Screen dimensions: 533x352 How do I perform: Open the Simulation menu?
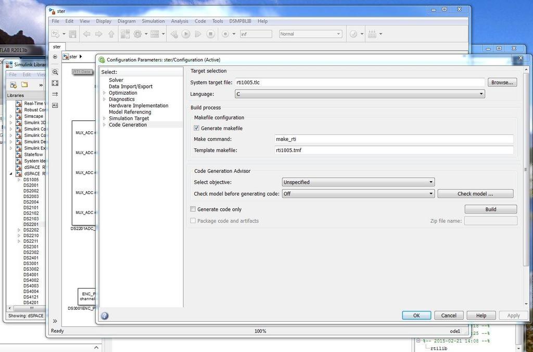click(x=154, y=21)
